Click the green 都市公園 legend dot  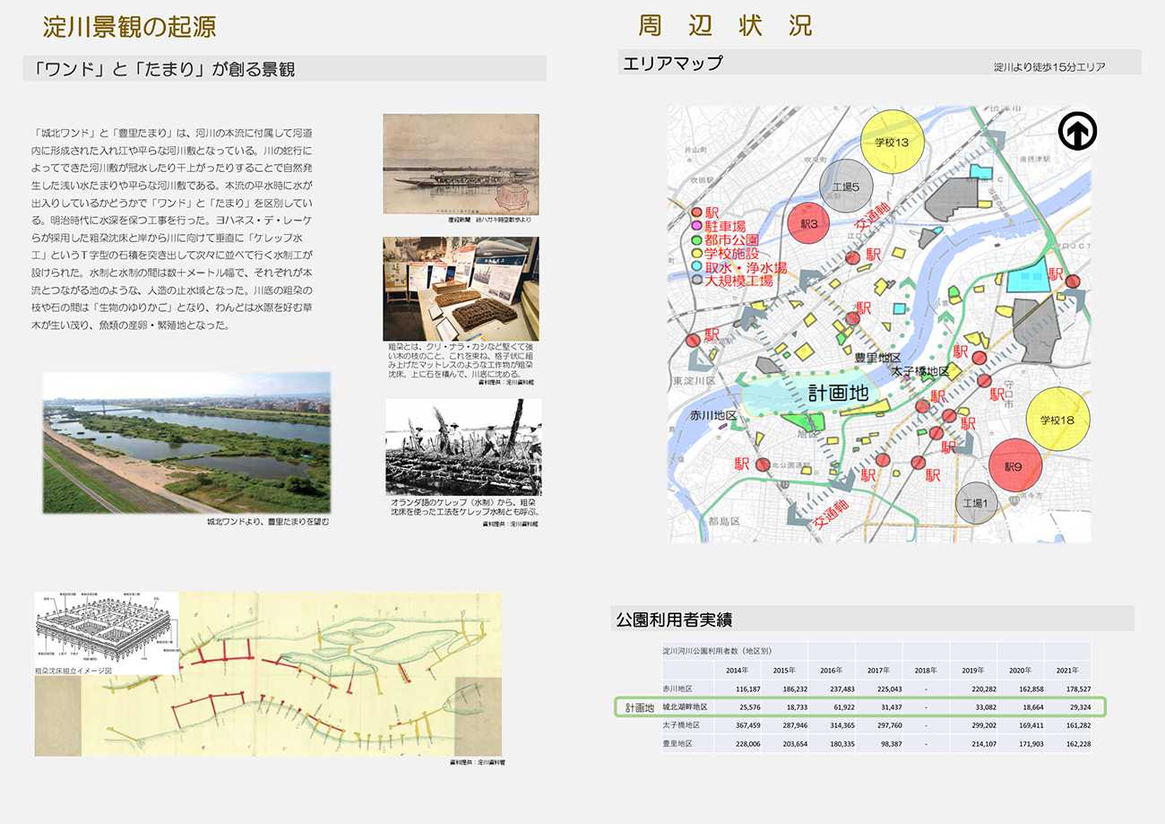pyautogui.click(x=695, y=239)
